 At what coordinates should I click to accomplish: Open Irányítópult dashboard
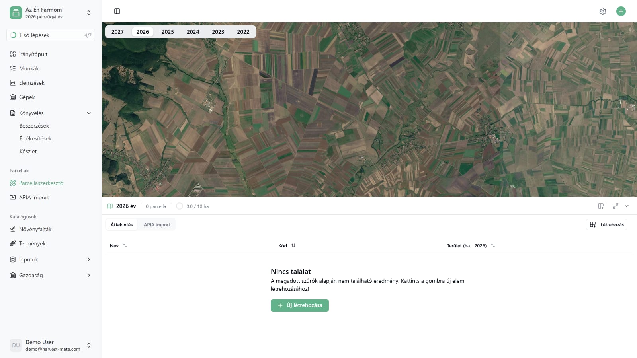pyautogui.click(x=51, y=54)
